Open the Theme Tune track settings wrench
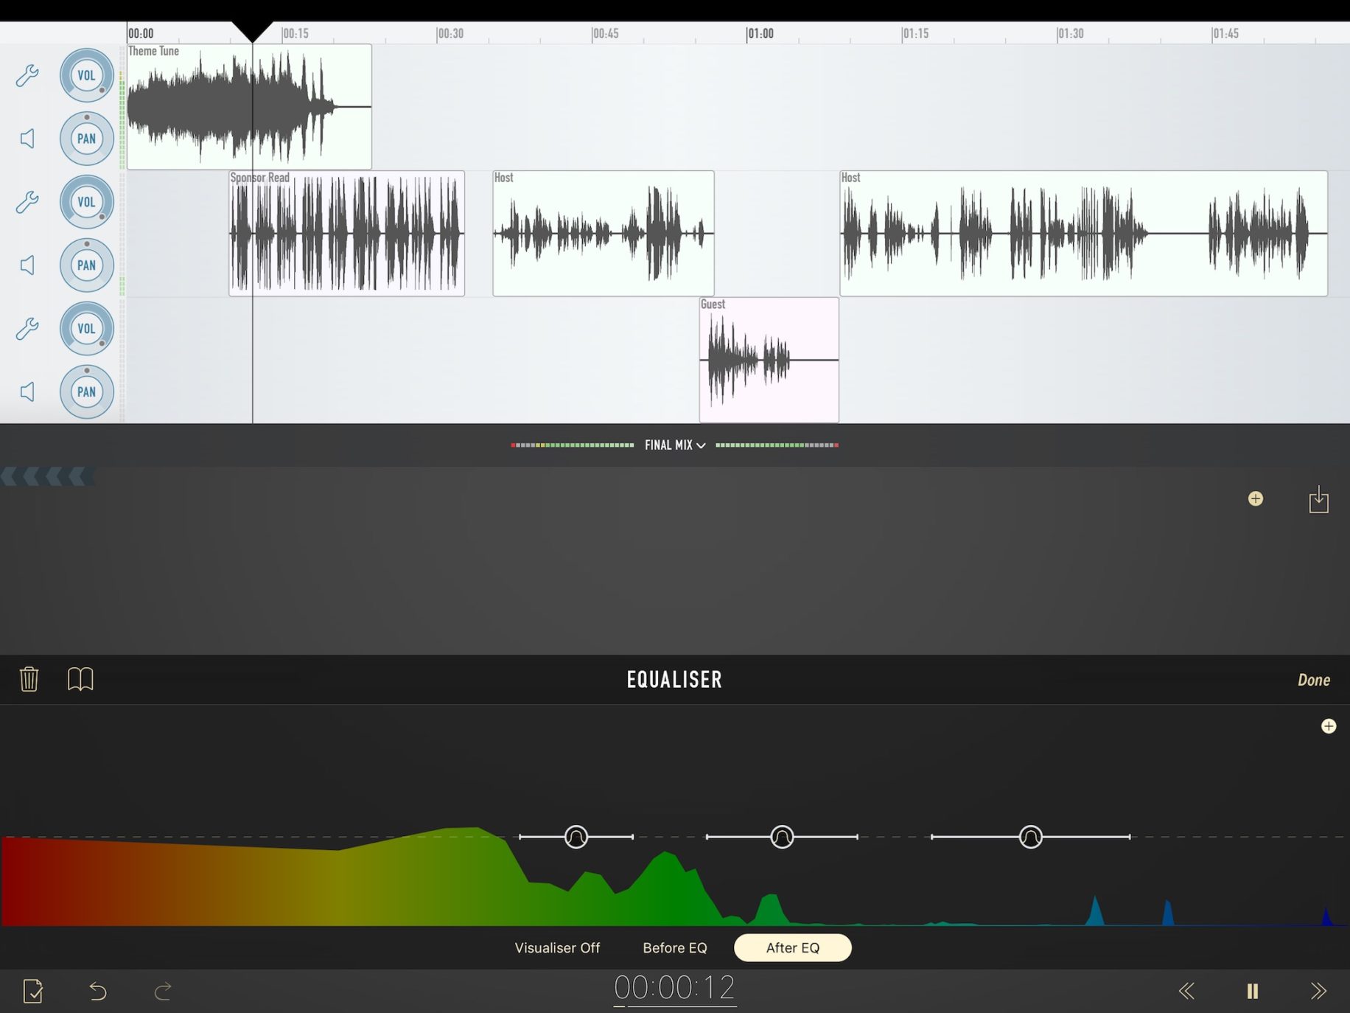 pos(27,75)
